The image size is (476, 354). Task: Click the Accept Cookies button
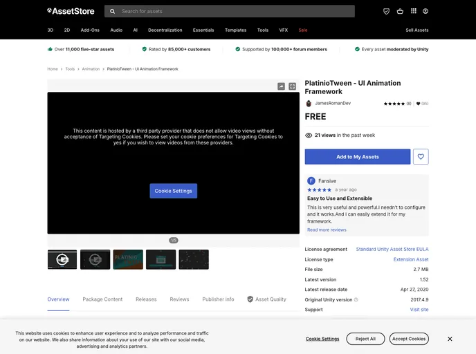pyautogui.click(x=409, y=339)
